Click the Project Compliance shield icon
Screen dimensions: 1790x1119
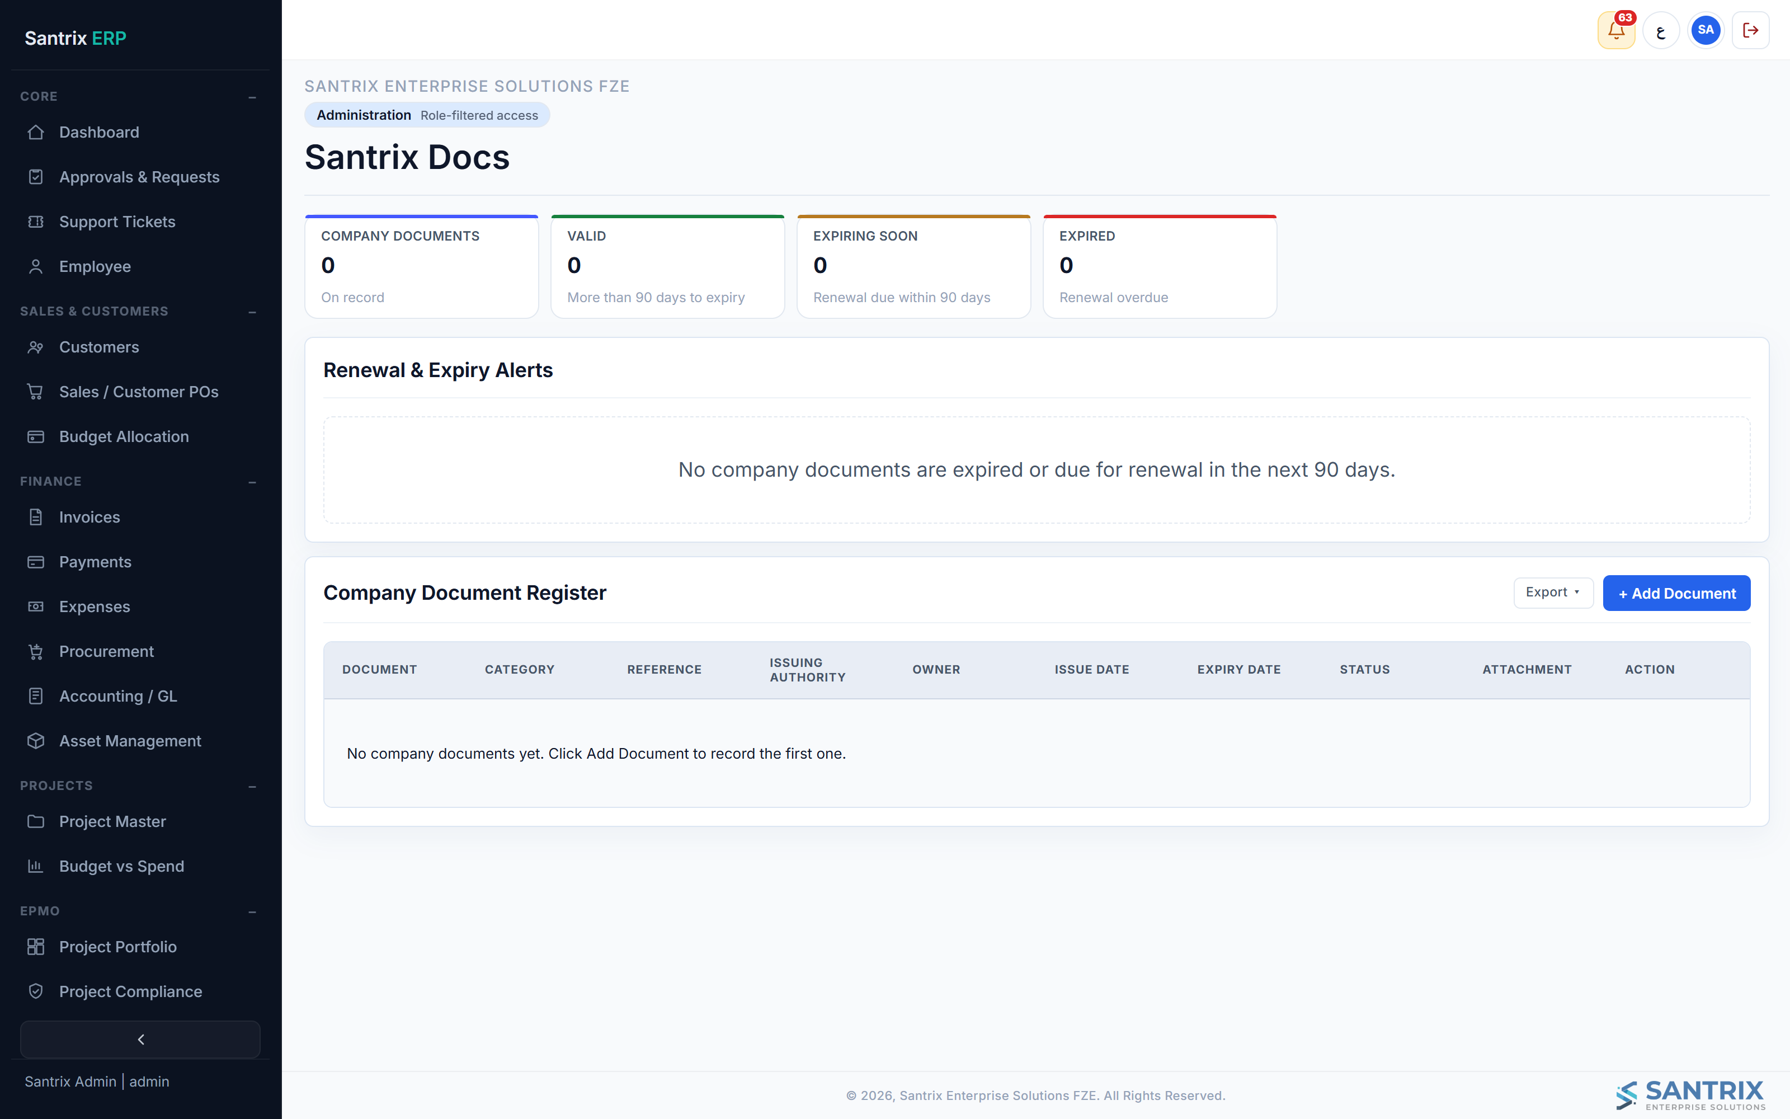click(35, 991)
